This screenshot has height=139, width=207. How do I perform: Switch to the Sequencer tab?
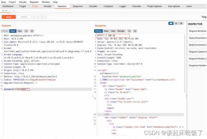(x=78, y=6)
